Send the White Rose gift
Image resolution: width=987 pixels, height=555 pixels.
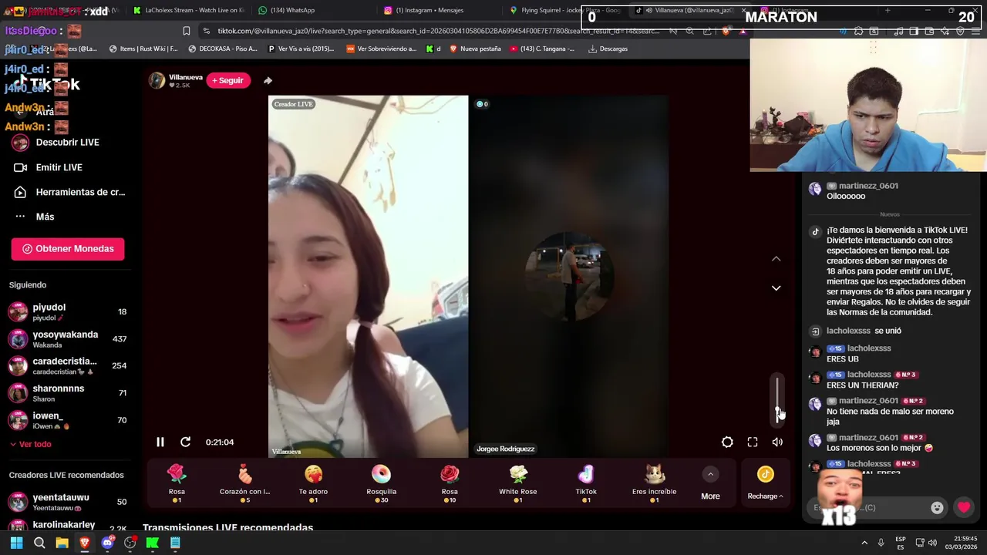[x=517, y=483]
